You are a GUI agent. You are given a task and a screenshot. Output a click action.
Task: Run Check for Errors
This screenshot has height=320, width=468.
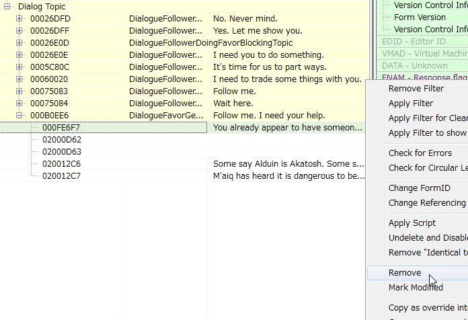pos(420,153)
